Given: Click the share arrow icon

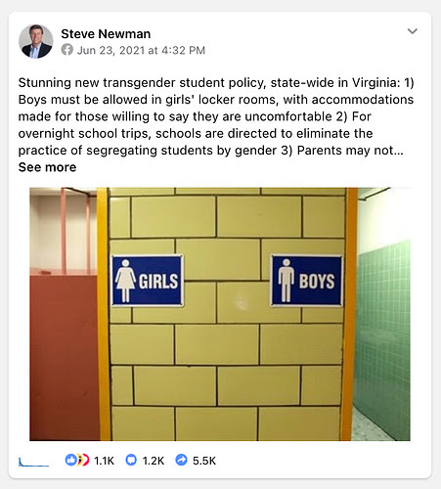Looking at the screenshot, I should [181, 460].
